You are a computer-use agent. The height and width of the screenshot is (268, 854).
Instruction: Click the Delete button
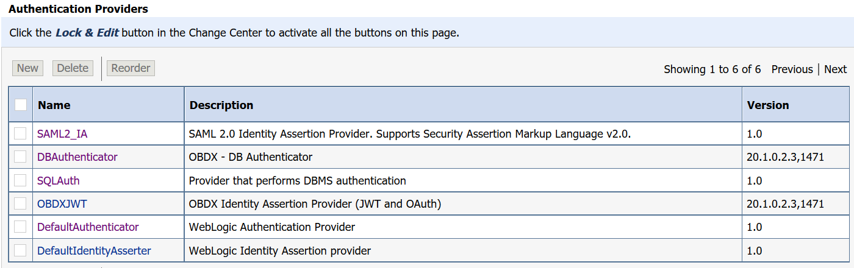[x=73, y=68]
